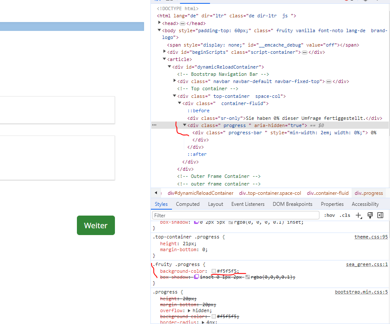This screenshot has width=390, height=324.
Task: Expand beginScripts div content via ellipsis badge
Action: coord(305,53)
